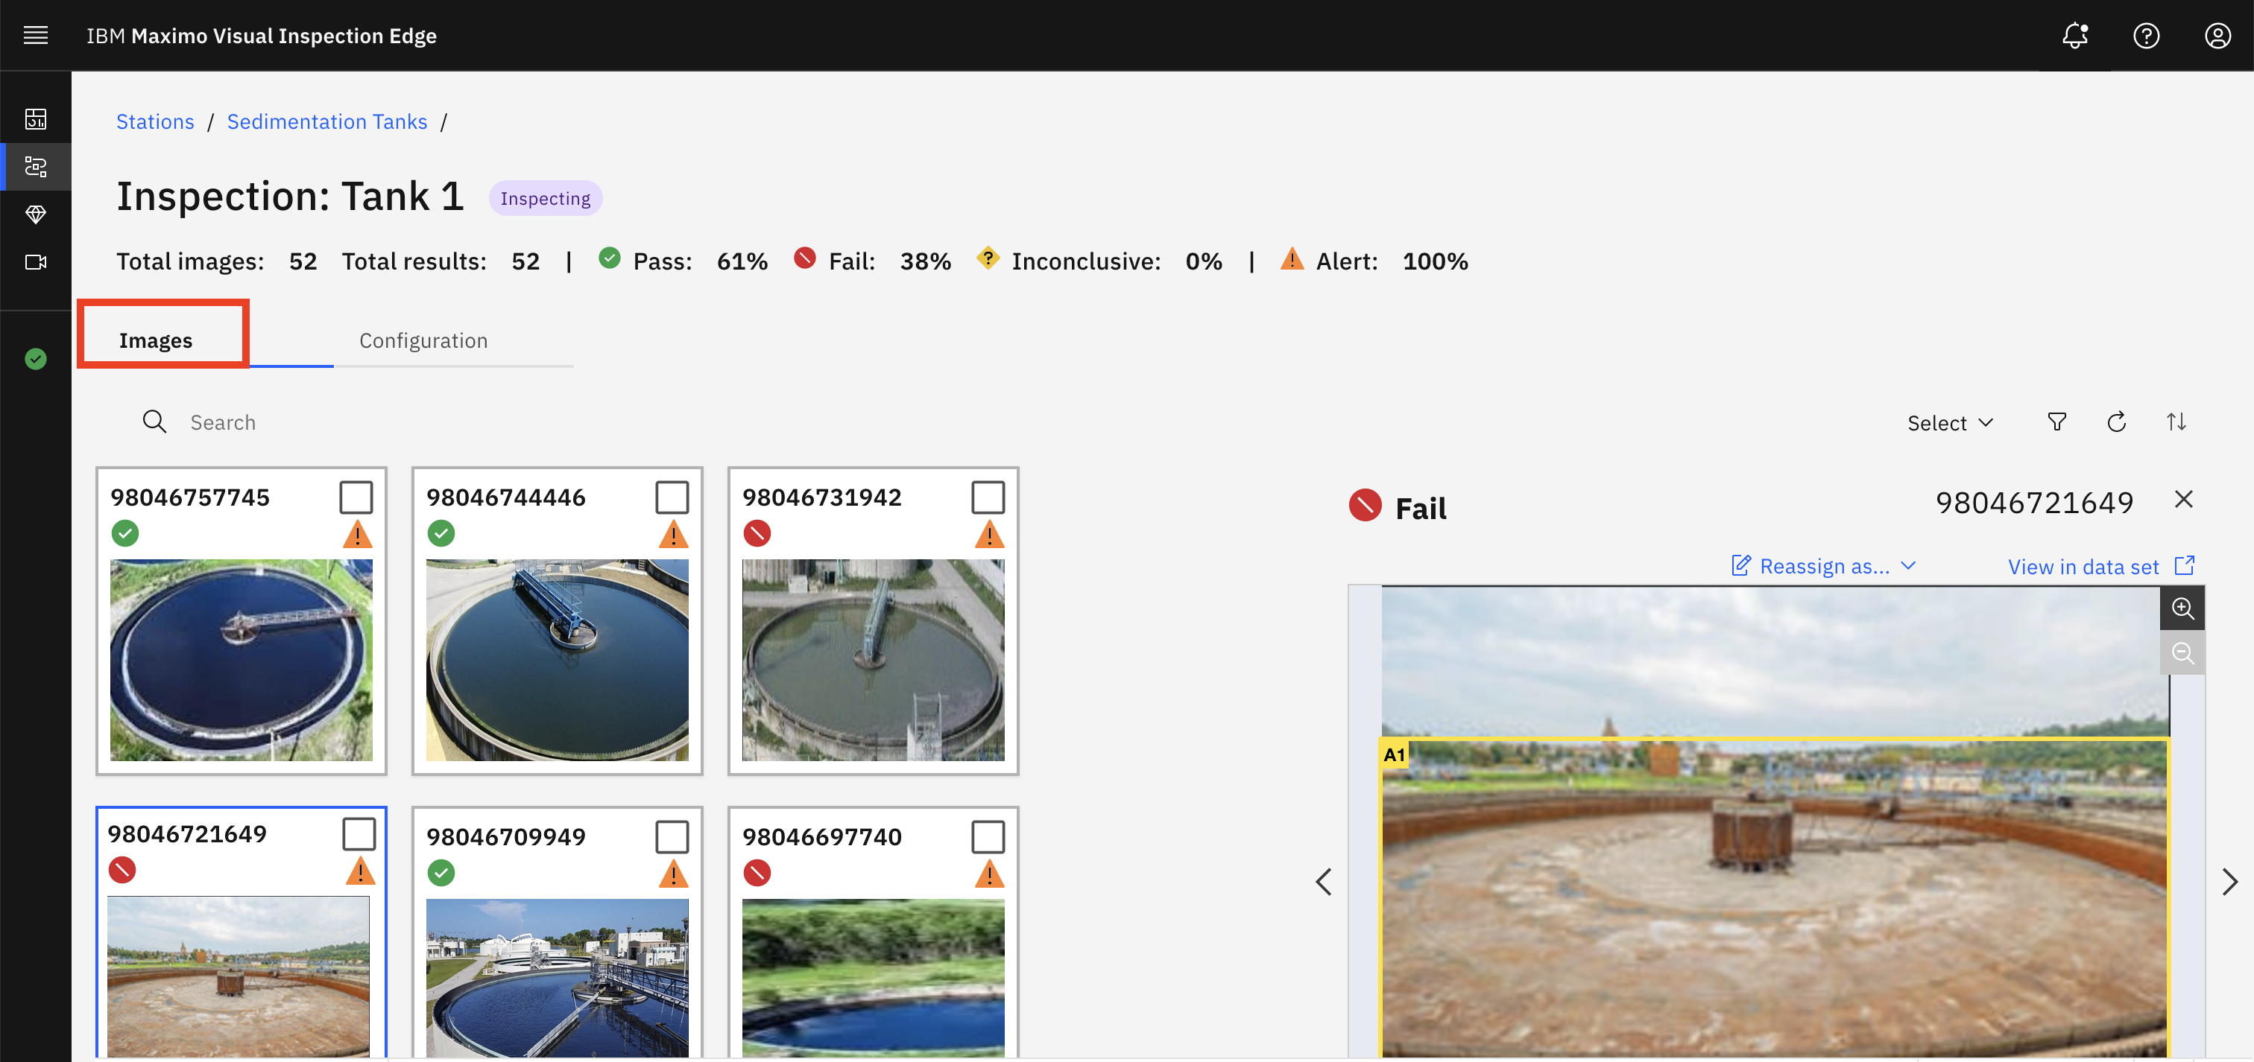Open the input sources camera sidebar icon
2254x1062 pixels.
(x=35, y=261)
